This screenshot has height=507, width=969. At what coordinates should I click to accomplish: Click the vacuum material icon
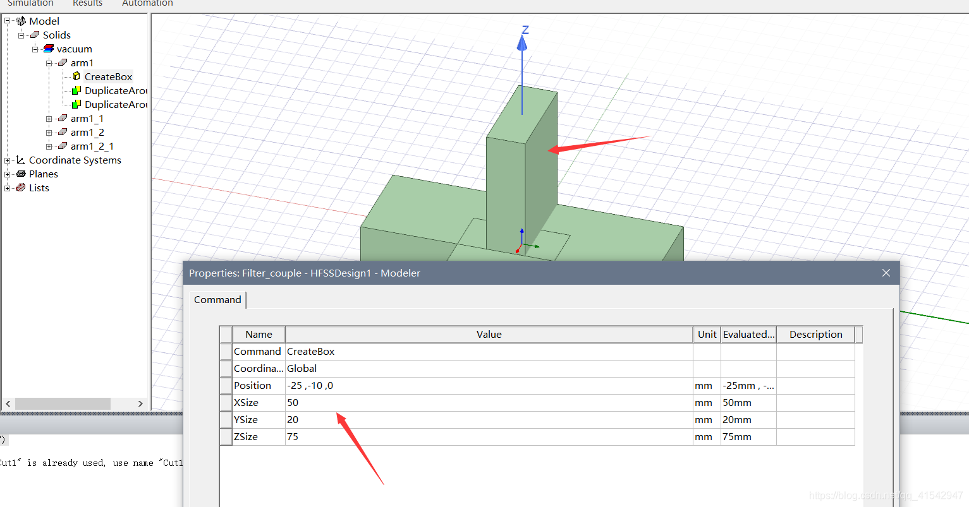coord(49,49)
